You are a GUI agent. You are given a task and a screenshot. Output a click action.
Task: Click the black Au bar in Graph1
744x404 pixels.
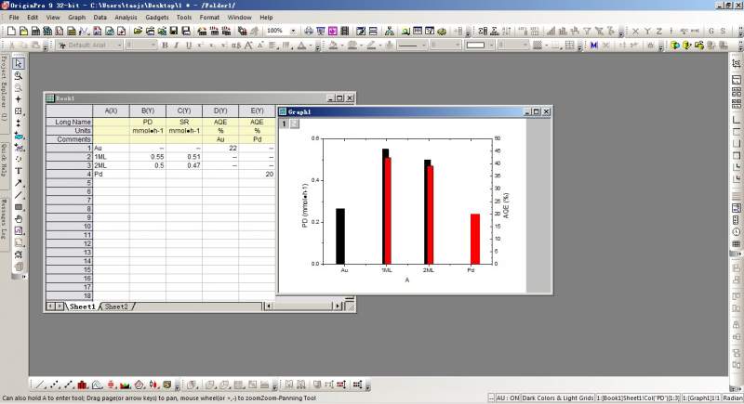[340, 236]
